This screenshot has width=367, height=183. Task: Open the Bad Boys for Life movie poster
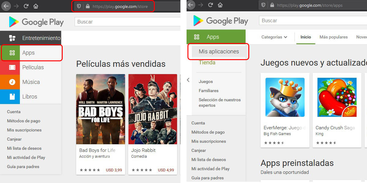pos(101,109)
